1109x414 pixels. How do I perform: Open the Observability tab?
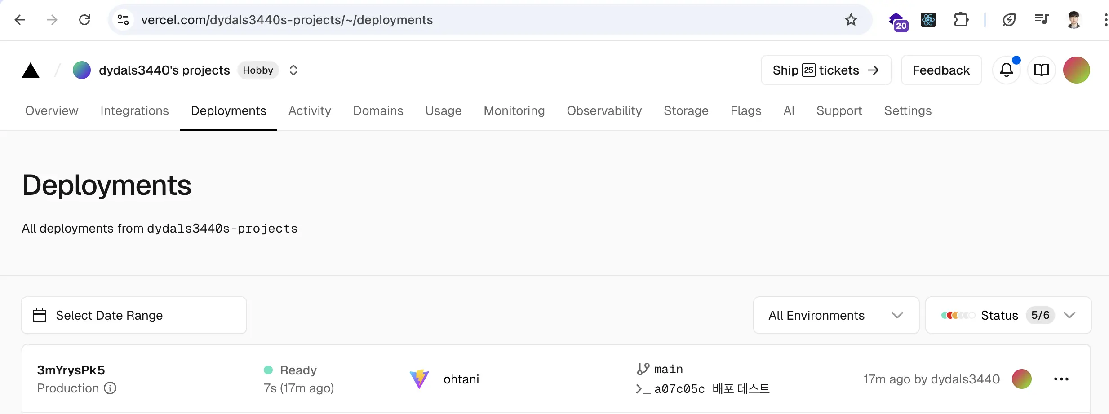604,111
